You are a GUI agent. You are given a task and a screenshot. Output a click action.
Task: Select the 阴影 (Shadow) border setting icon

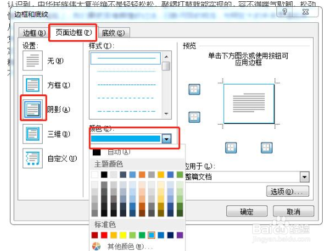pos(33,109)
